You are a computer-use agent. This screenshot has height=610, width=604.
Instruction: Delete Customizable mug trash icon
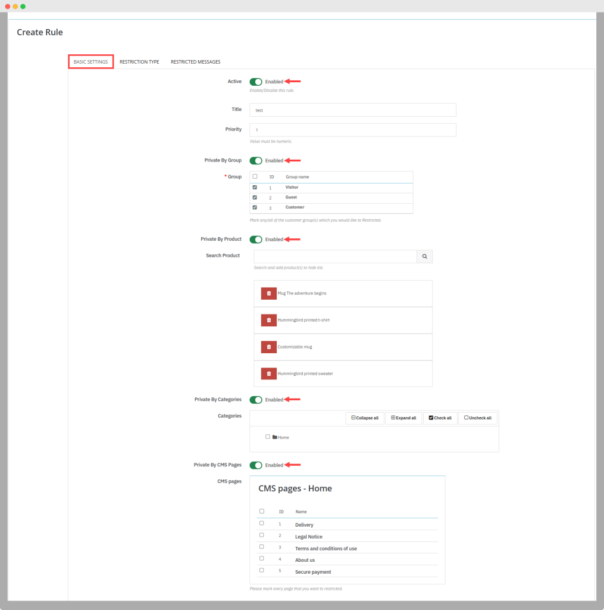[x=268, y=347]
